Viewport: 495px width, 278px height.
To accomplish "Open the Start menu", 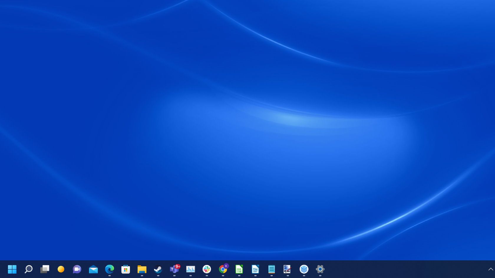I will [12, 269].
